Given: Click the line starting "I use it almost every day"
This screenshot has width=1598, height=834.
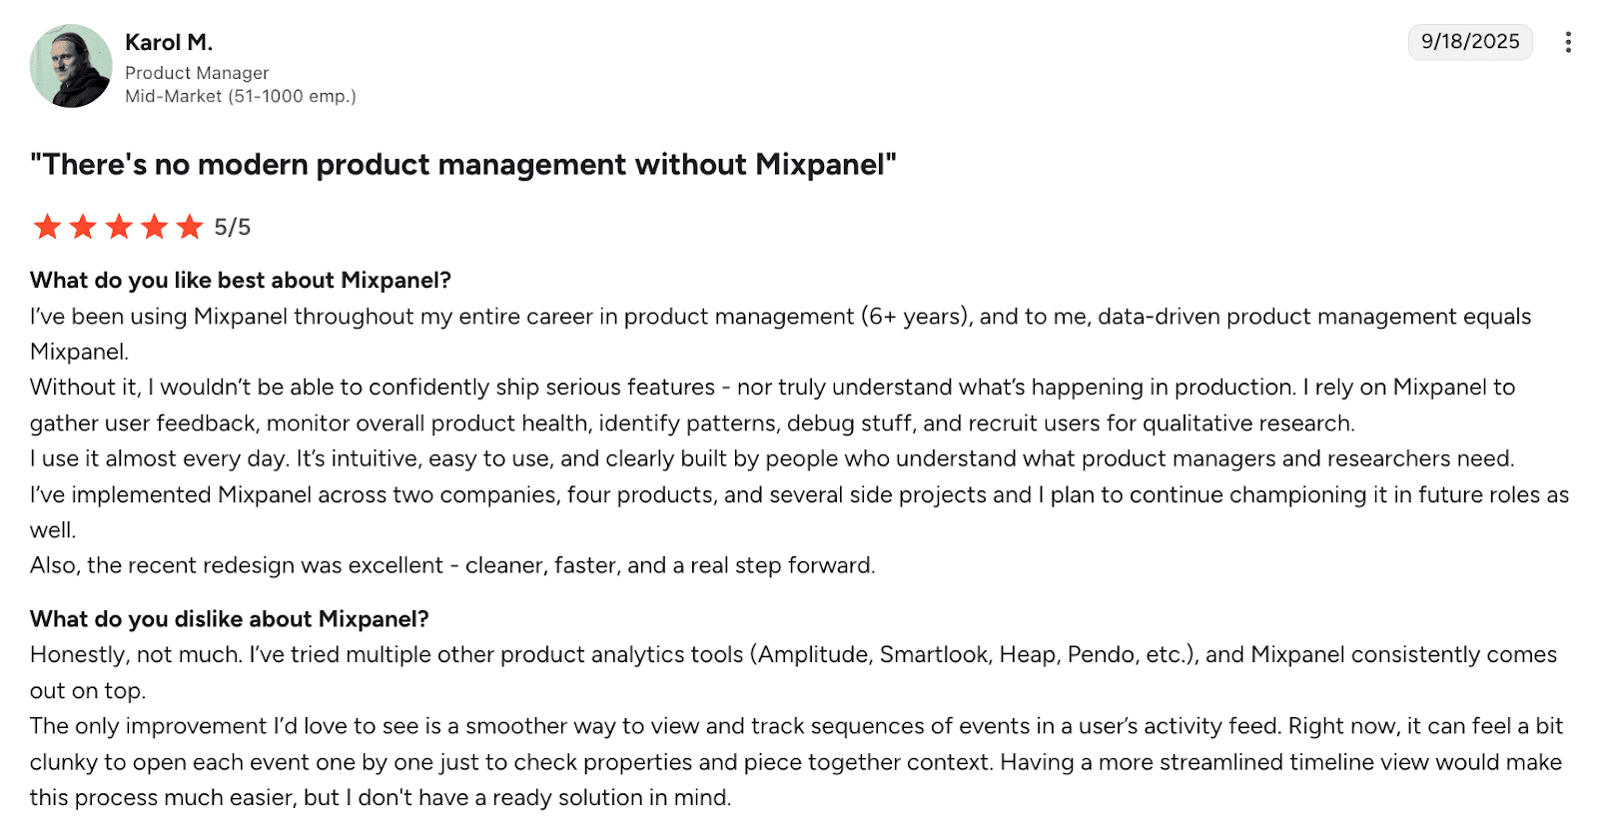Looking at the screenshot, I should pos(771,458).
